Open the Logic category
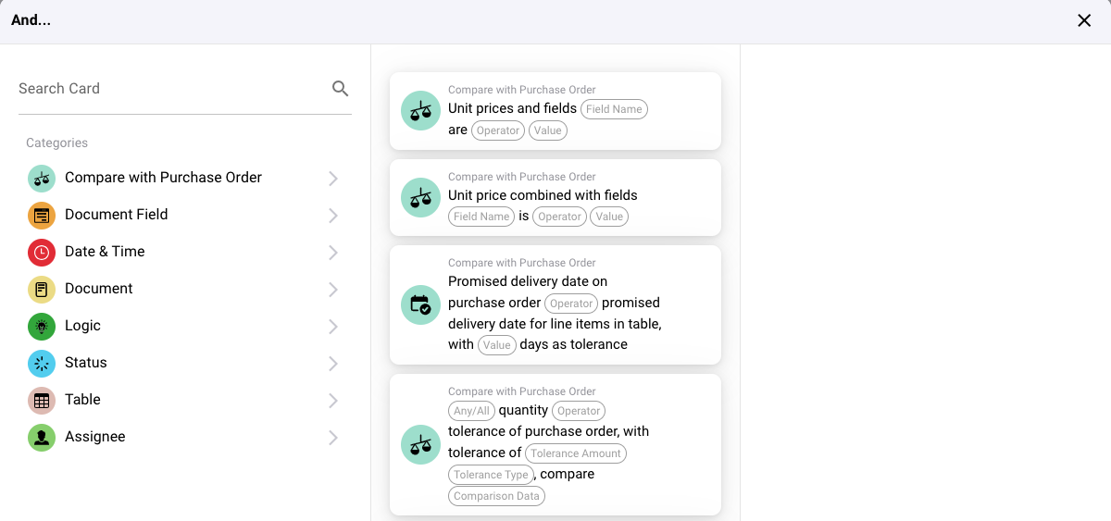1111x521 pixels. [333, 327]
